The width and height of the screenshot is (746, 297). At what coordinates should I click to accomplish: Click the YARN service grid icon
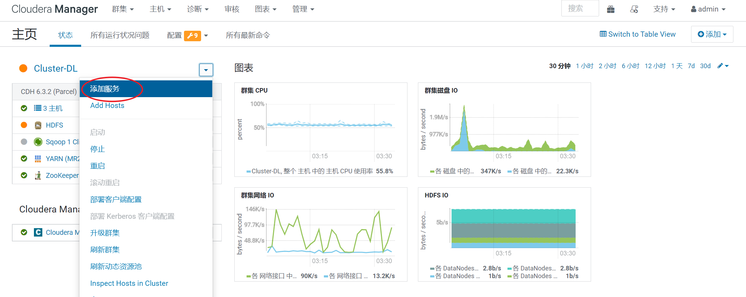[38, 159]
